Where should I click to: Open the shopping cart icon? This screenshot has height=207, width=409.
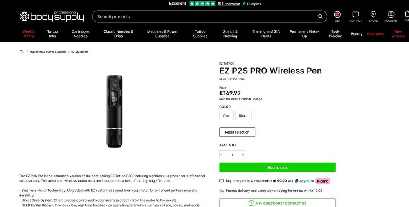pos(407,14)
